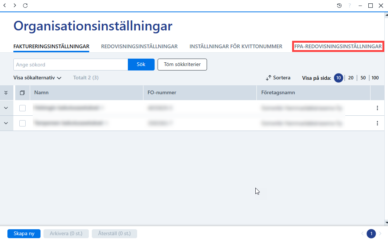Image resolution: width=388 pixels, height=240 pixels.
Task: Show 20 items per page
Action: coord(350,78)
